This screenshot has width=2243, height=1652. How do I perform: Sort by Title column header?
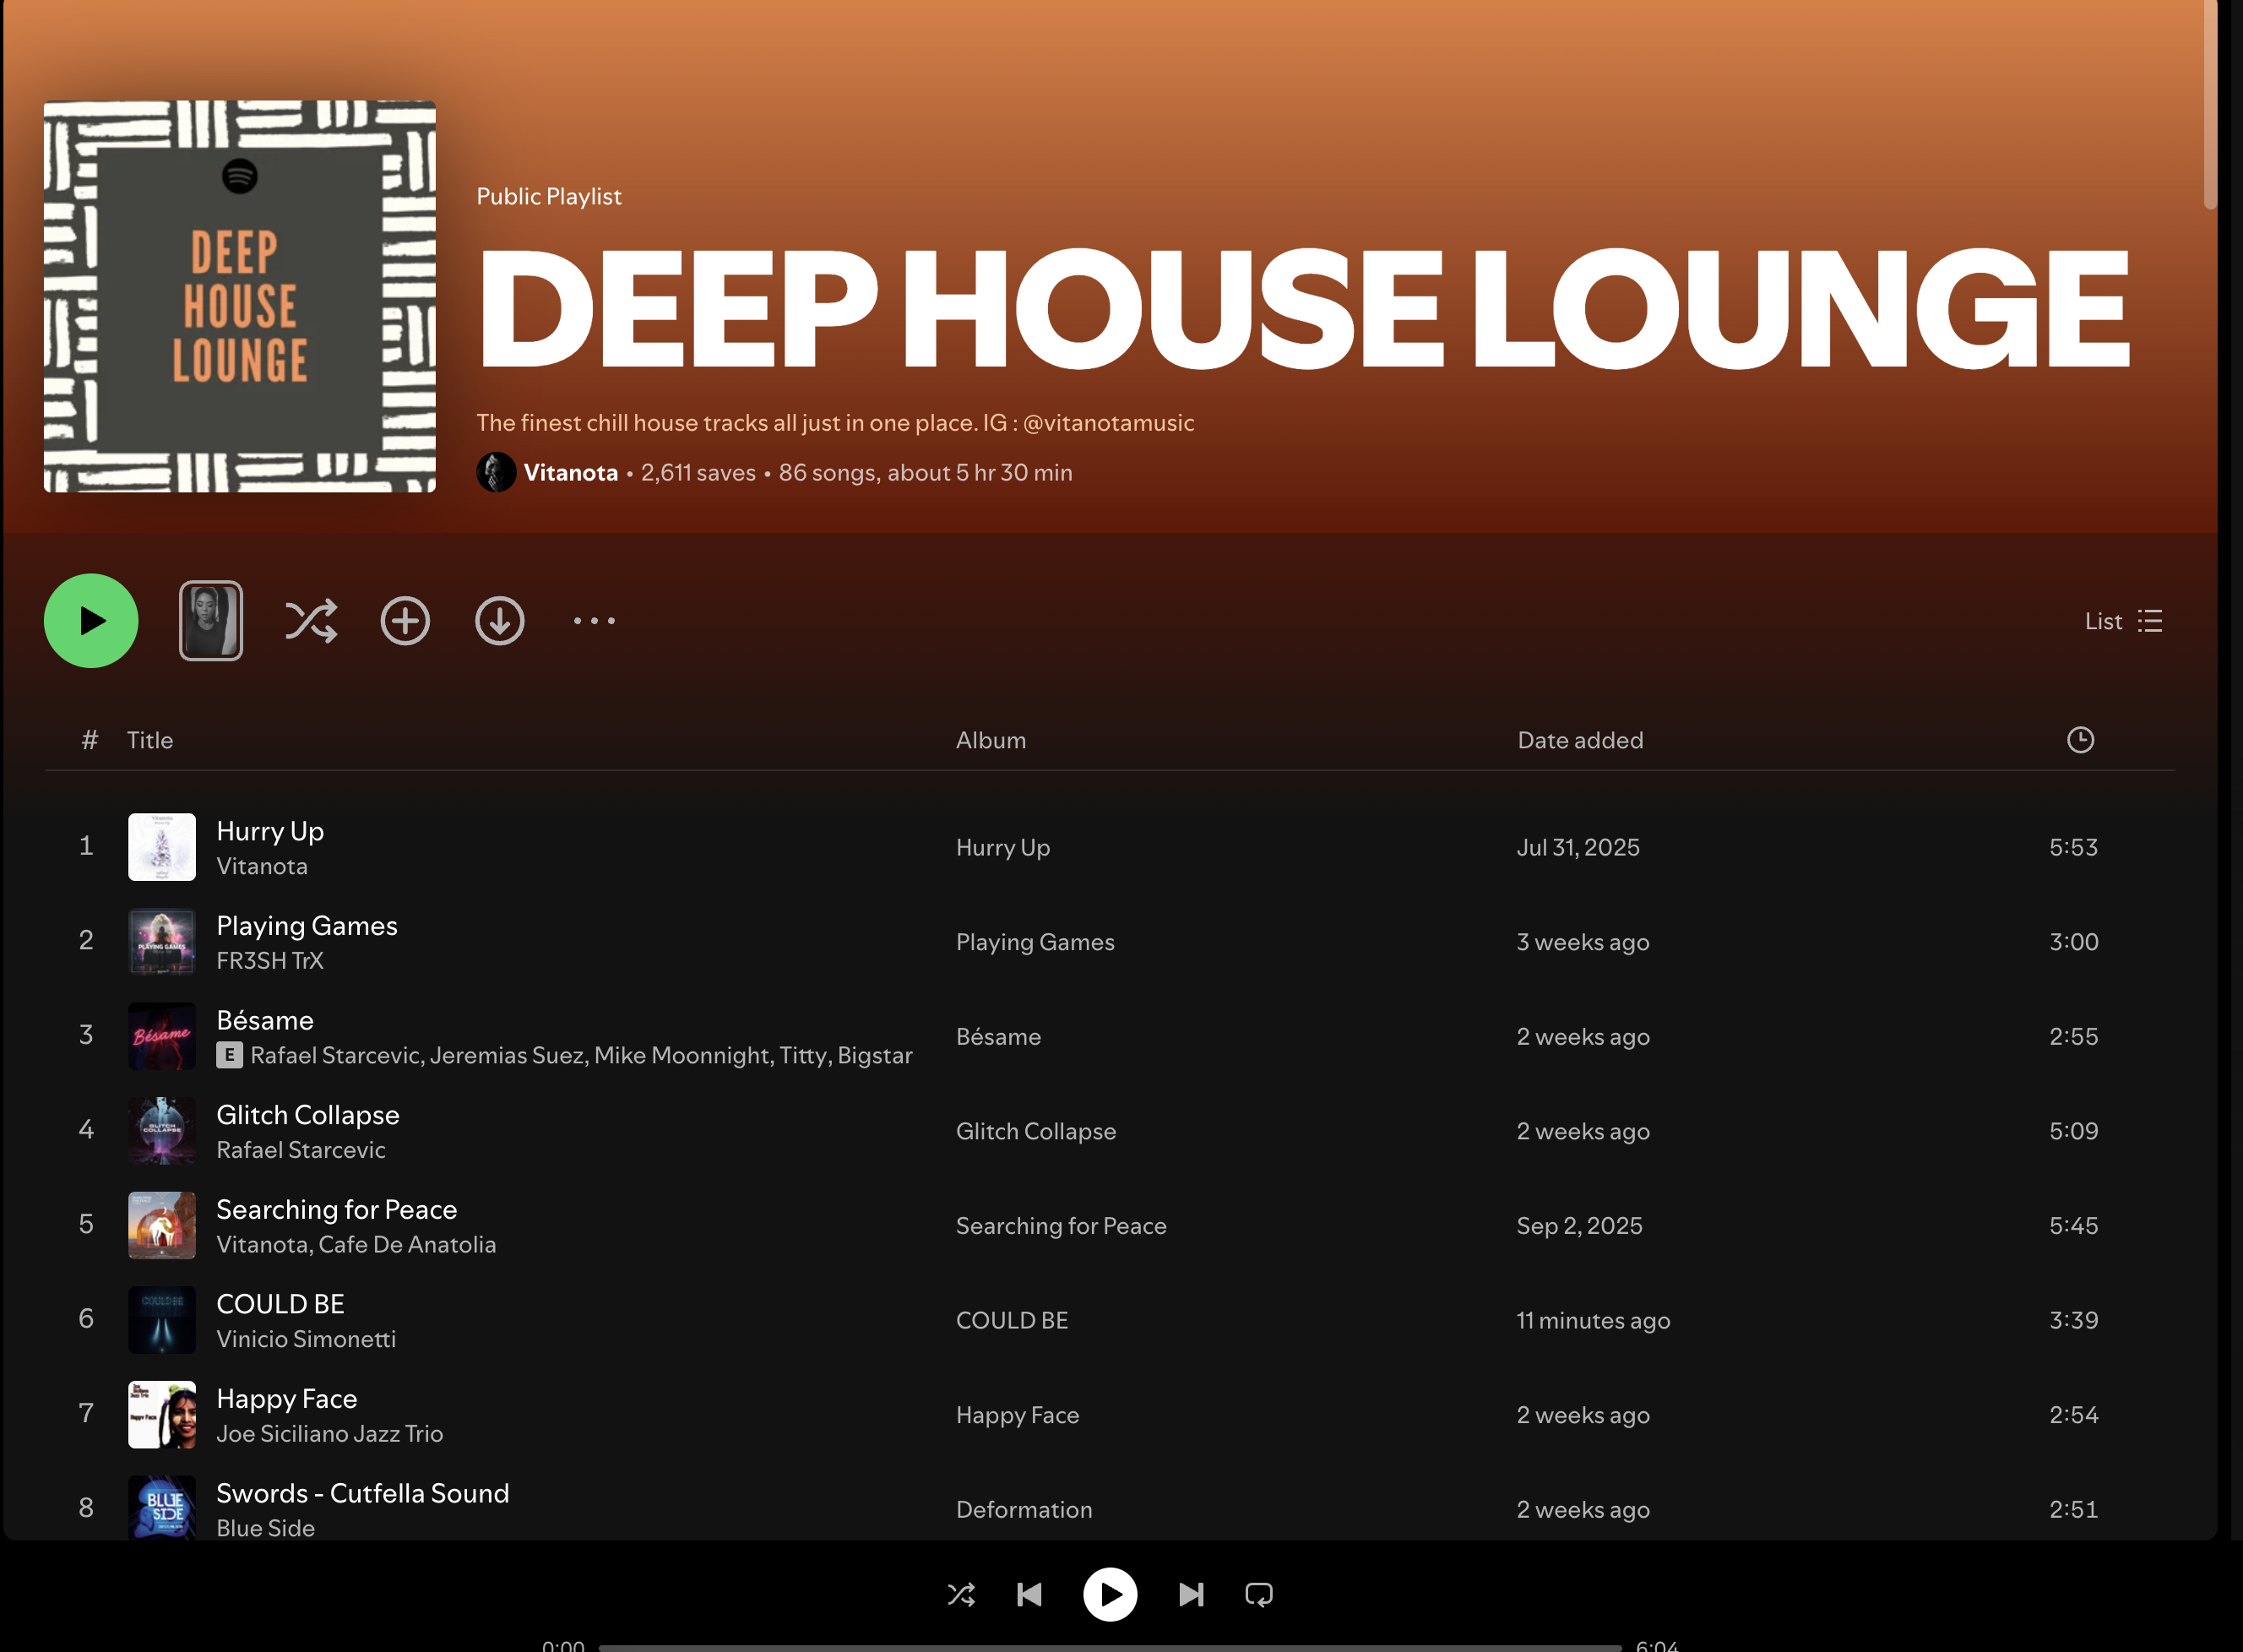pos(150,740)
